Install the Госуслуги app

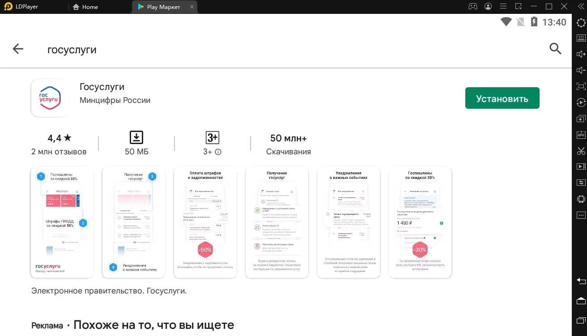point(502,98)
